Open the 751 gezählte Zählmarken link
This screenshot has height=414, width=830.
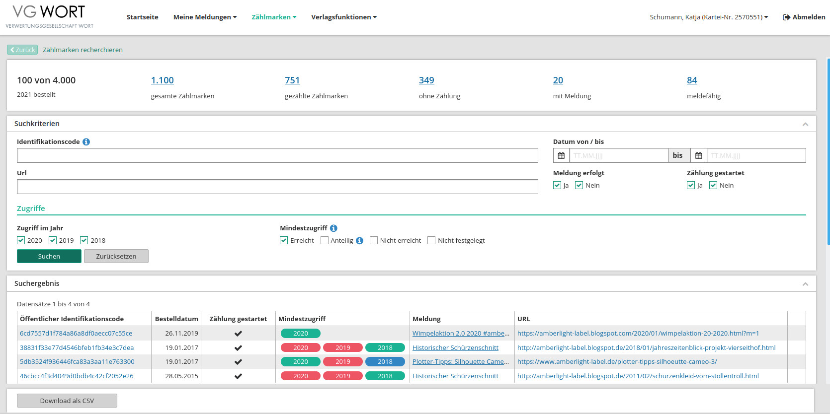point(292,80)
